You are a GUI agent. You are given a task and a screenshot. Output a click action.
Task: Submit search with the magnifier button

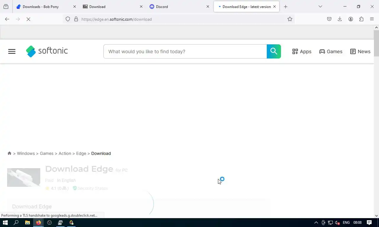(x=274, y=51)
